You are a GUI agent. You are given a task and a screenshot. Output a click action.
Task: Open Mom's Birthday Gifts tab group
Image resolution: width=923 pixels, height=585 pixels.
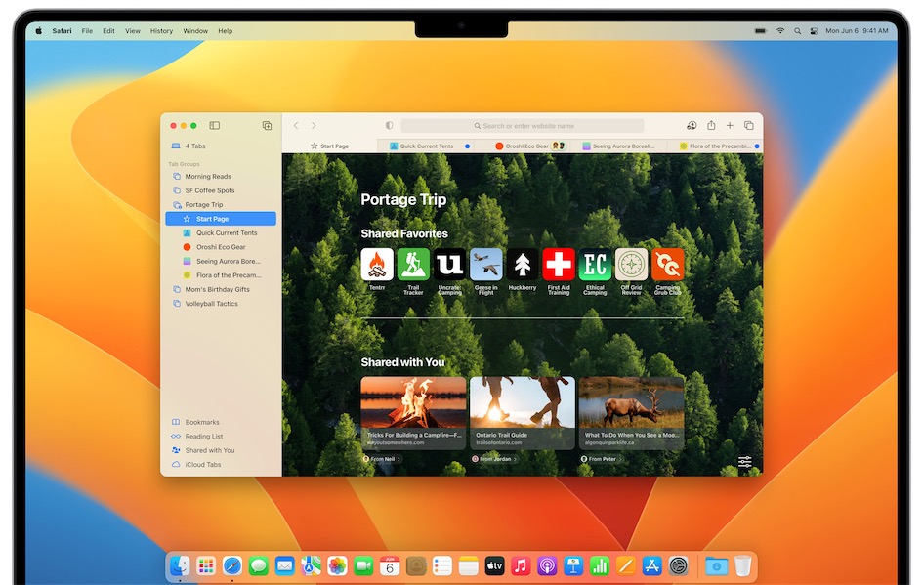tap(221, 289)
